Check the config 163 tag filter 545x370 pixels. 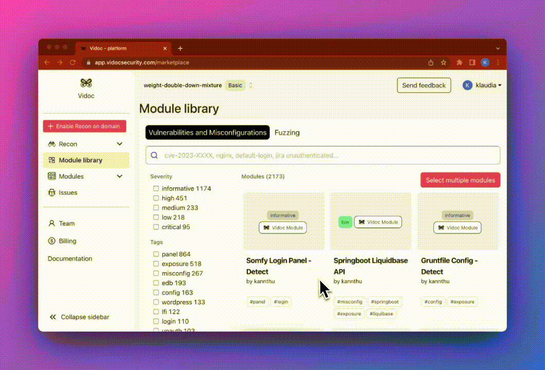tap(156, 292)
